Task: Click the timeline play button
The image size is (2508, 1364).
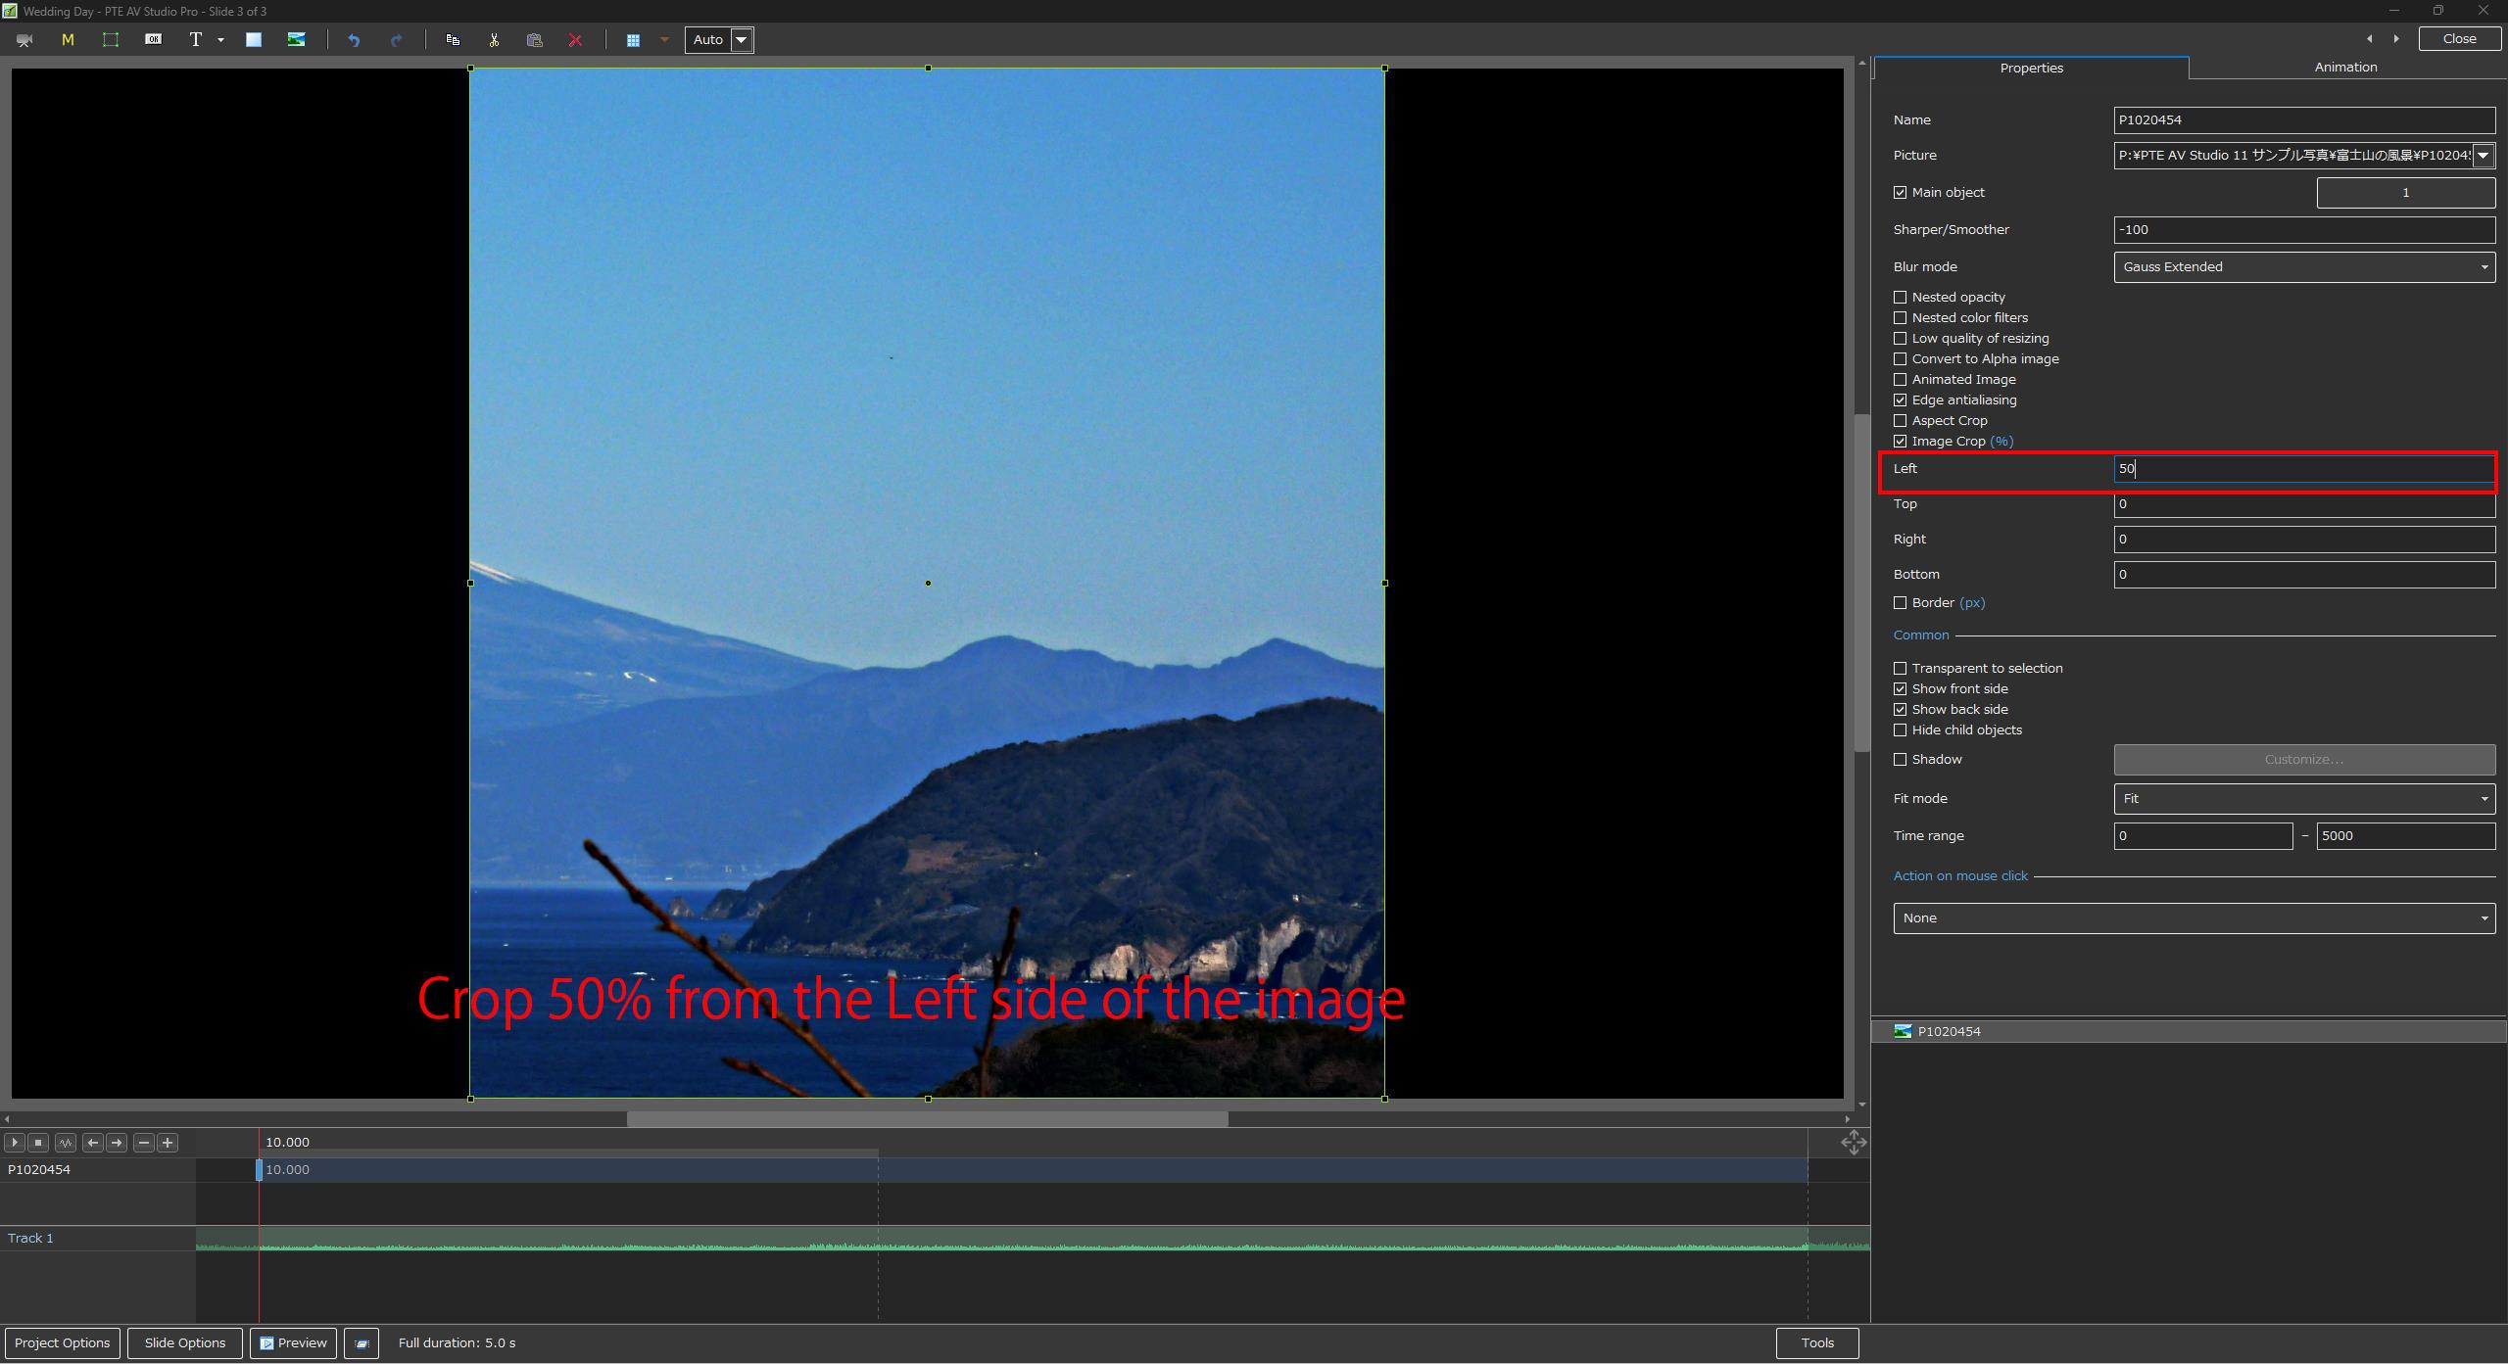Action: pyautogui.click(x=15, y=1143)
